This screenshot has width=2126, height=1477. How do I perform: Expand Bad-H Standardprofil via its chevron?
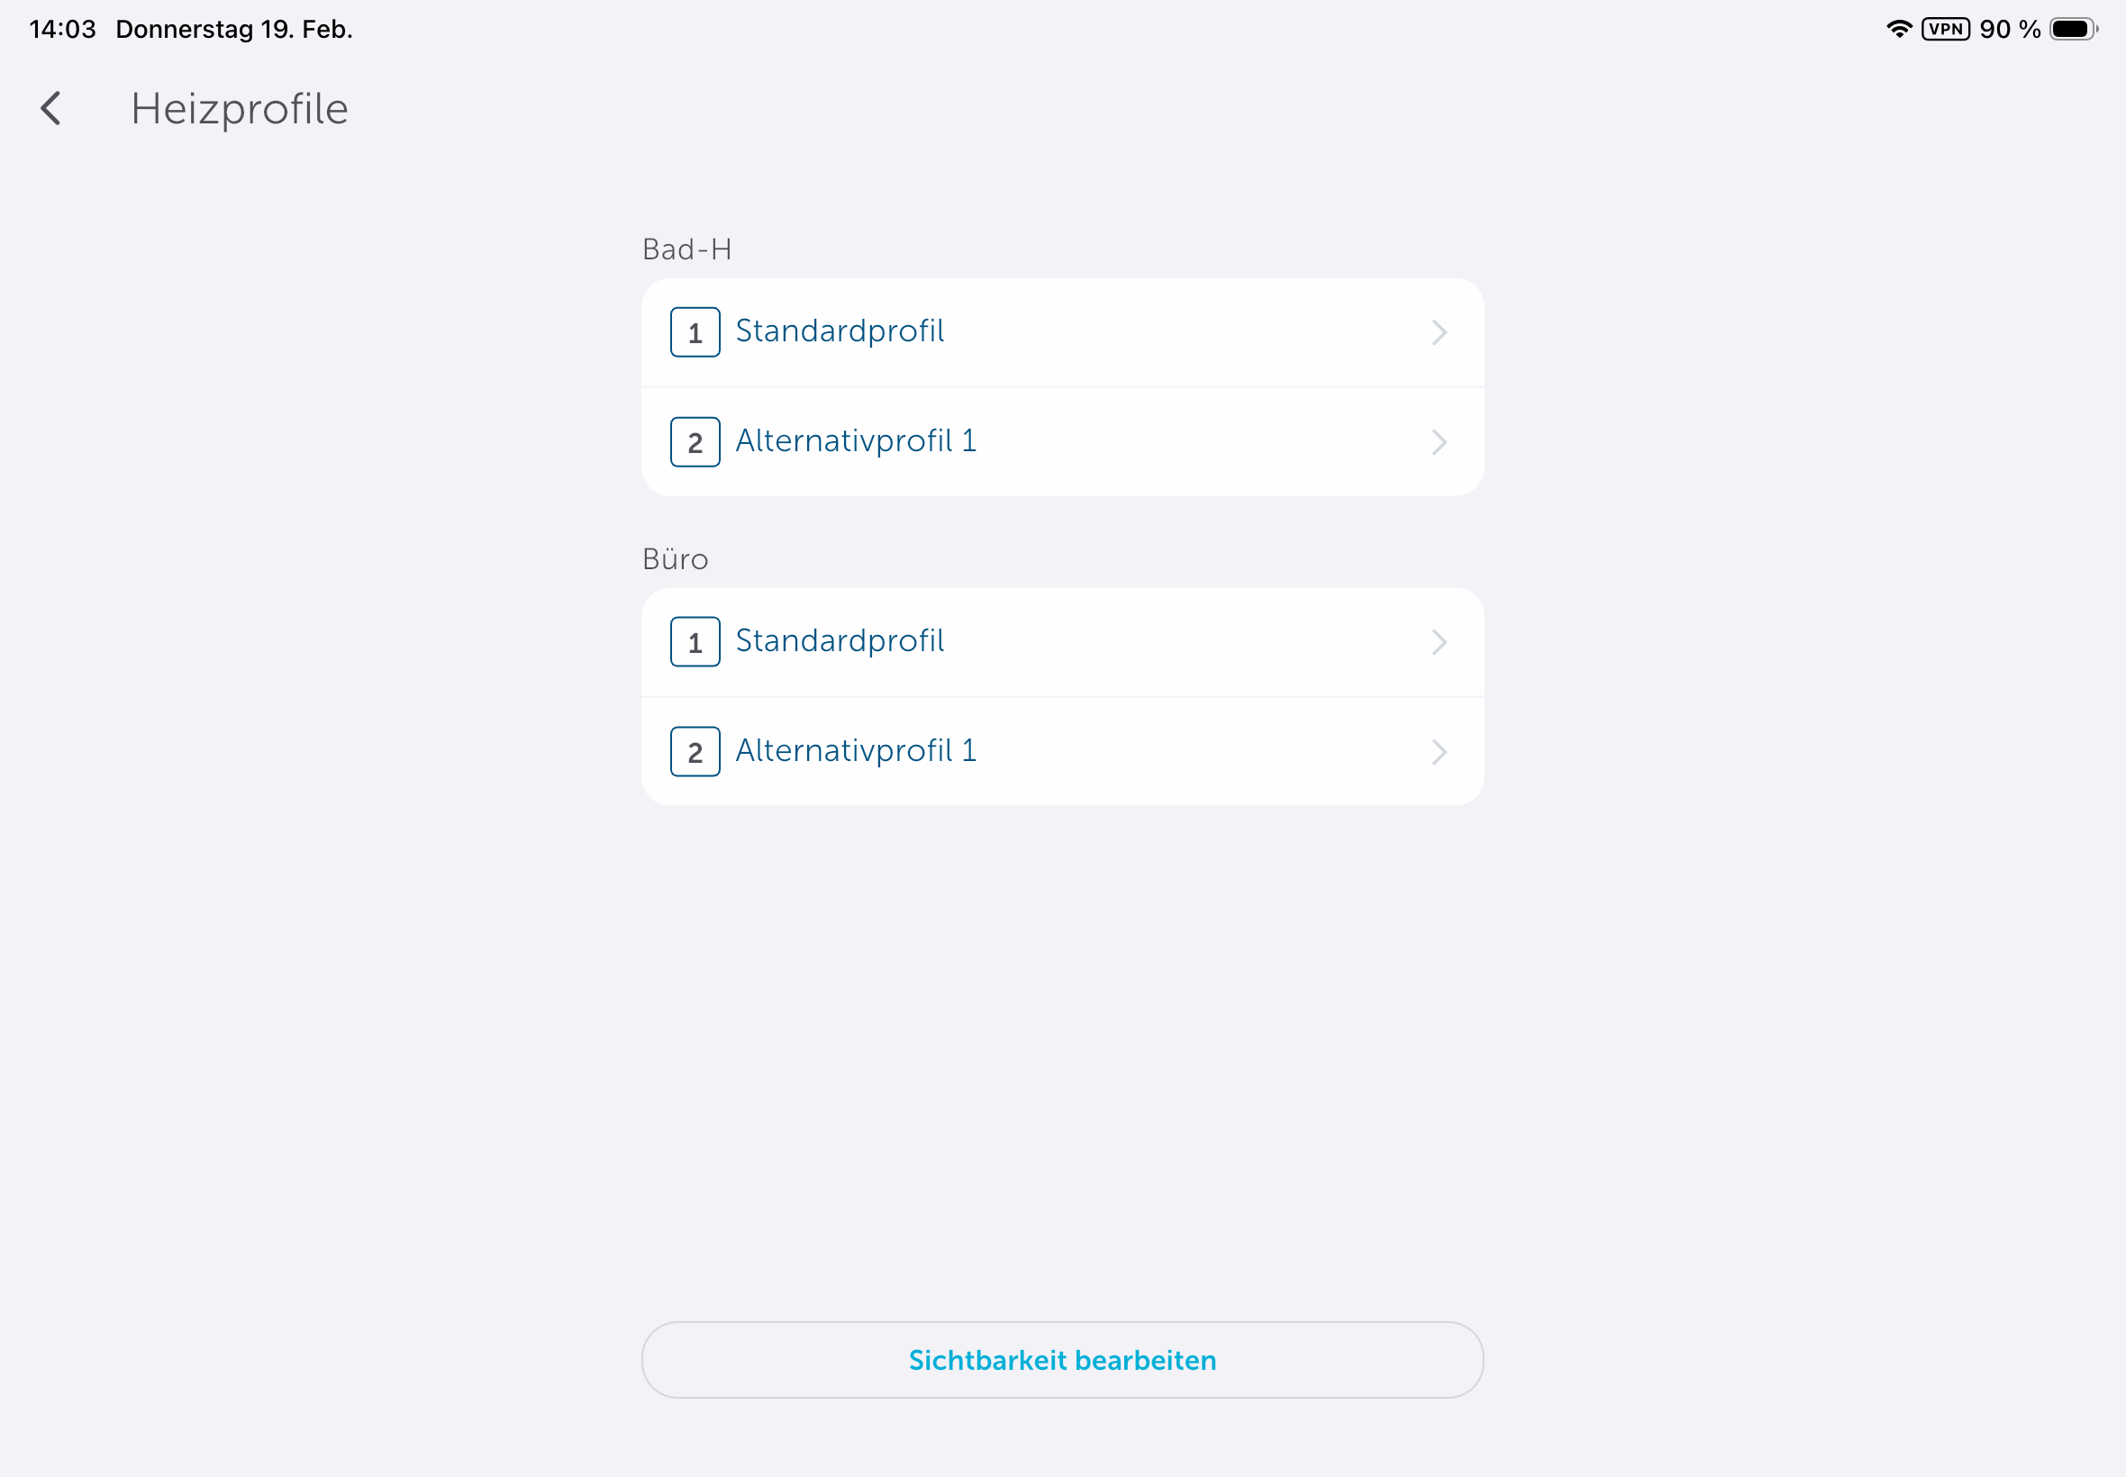point(1439,332)
